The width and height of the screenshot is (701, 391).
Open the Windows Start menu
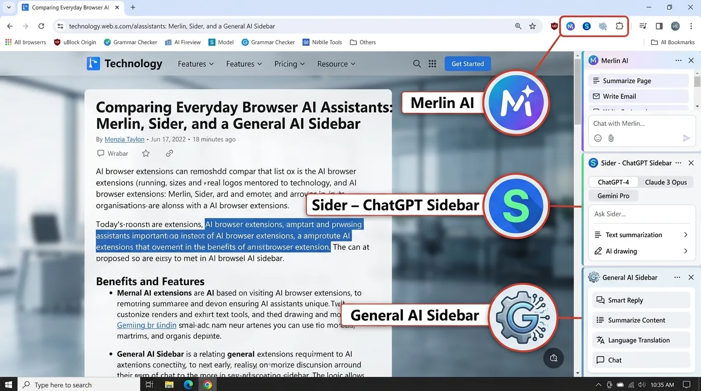click(x=9, y=384)
